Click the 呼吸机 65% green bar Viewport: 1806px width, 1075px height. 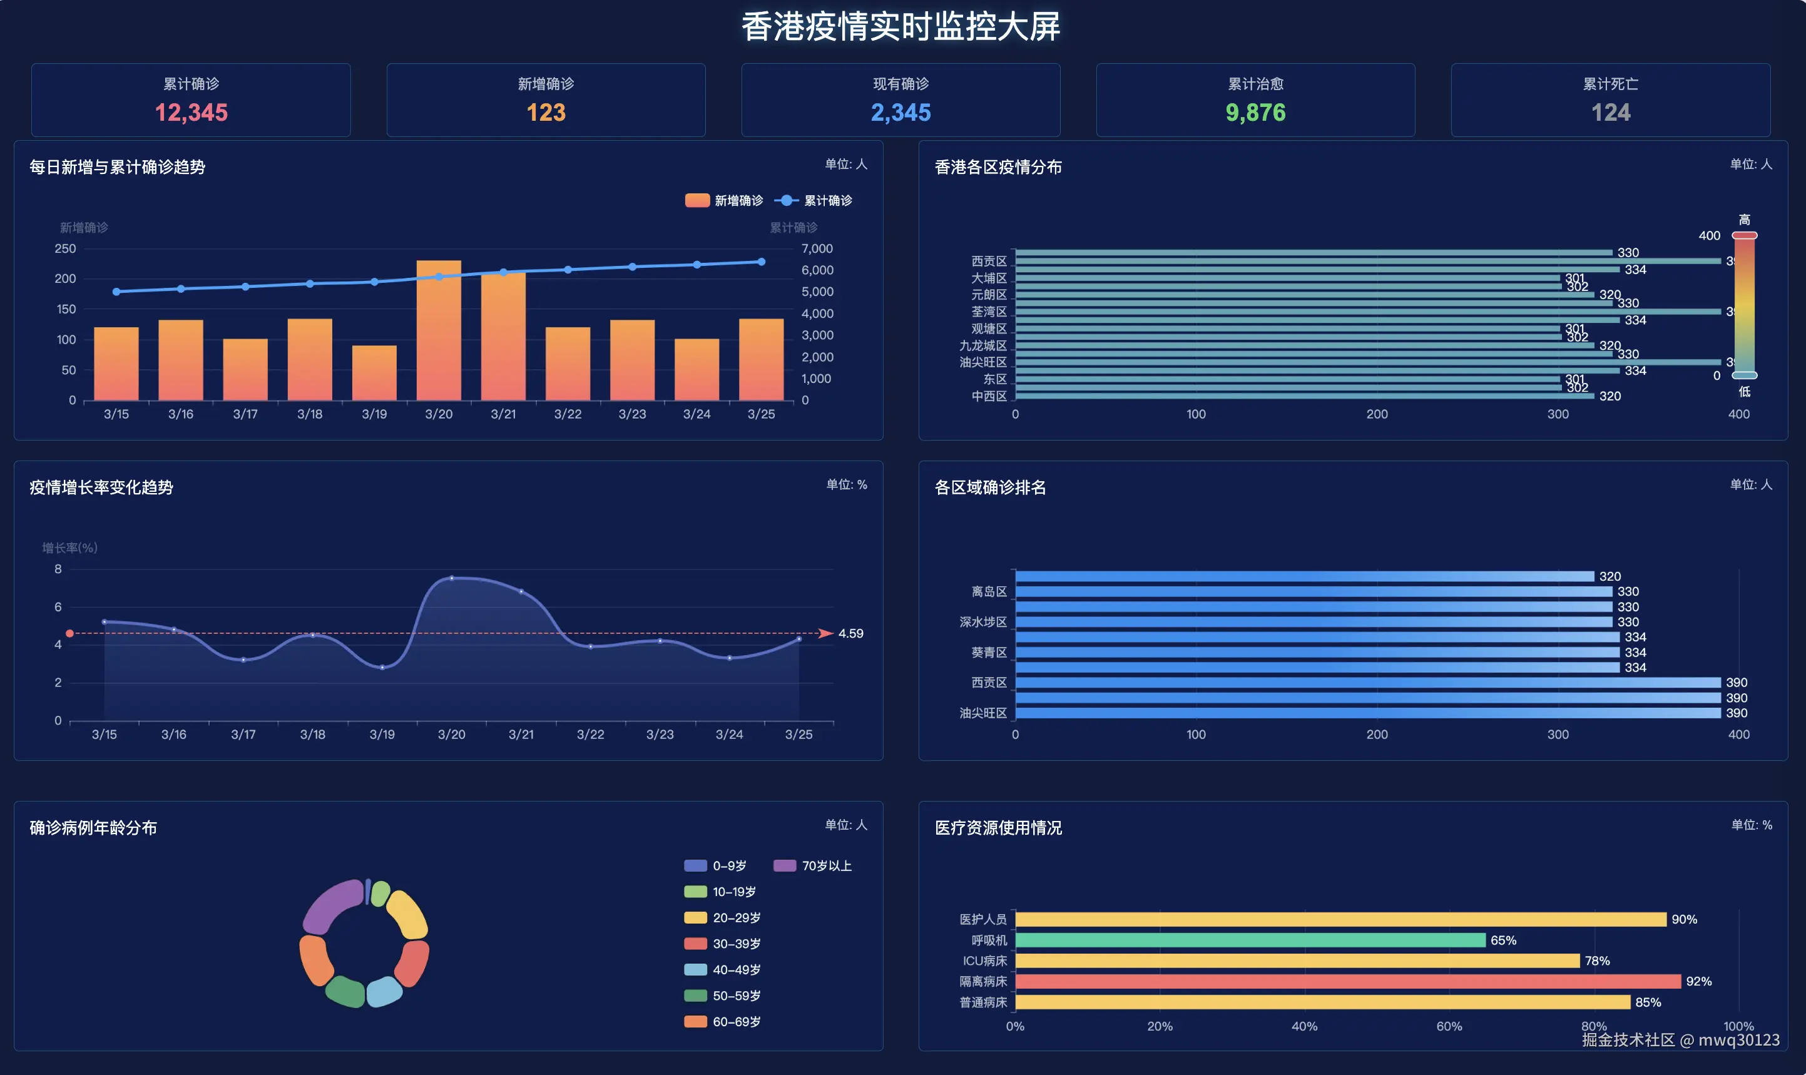tap(1250, 940)
